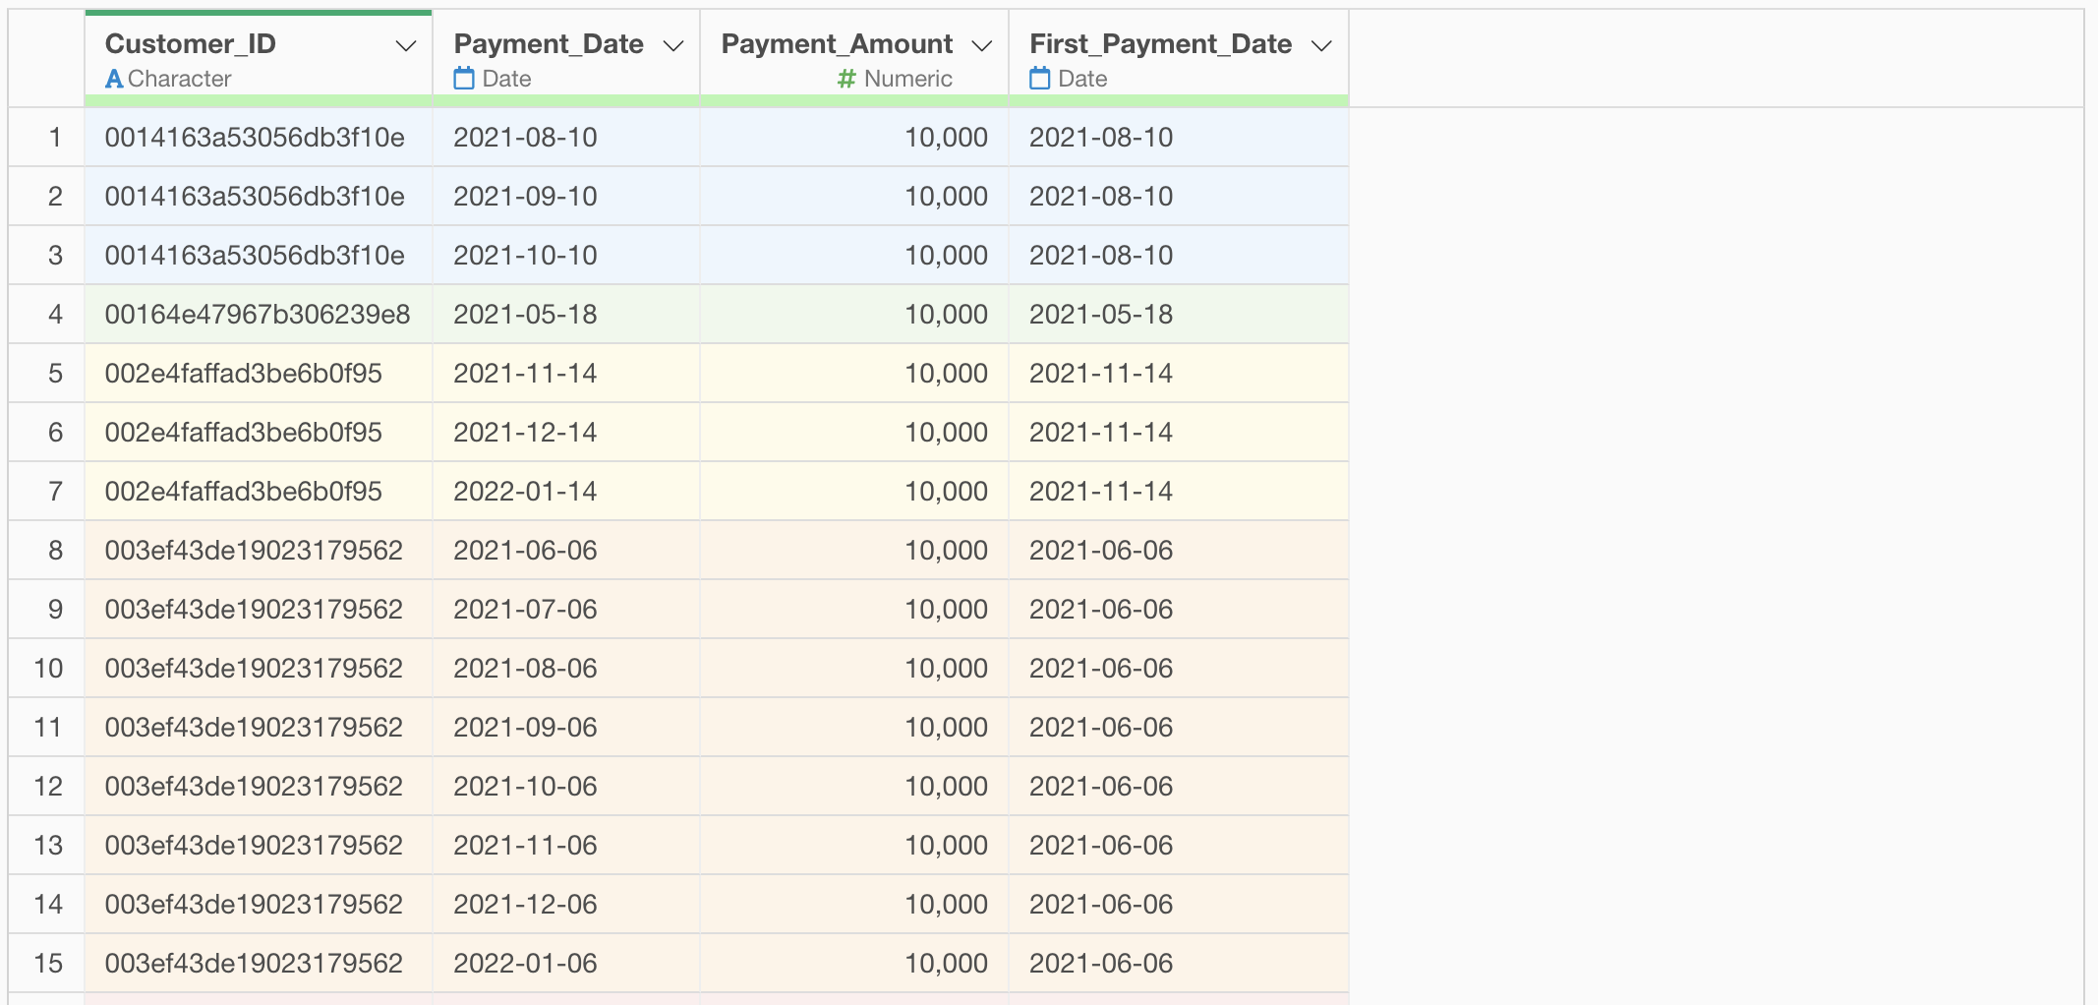
Task: Select First_Payment_Date cell in row 4
Action: [x=1101, y=315]
